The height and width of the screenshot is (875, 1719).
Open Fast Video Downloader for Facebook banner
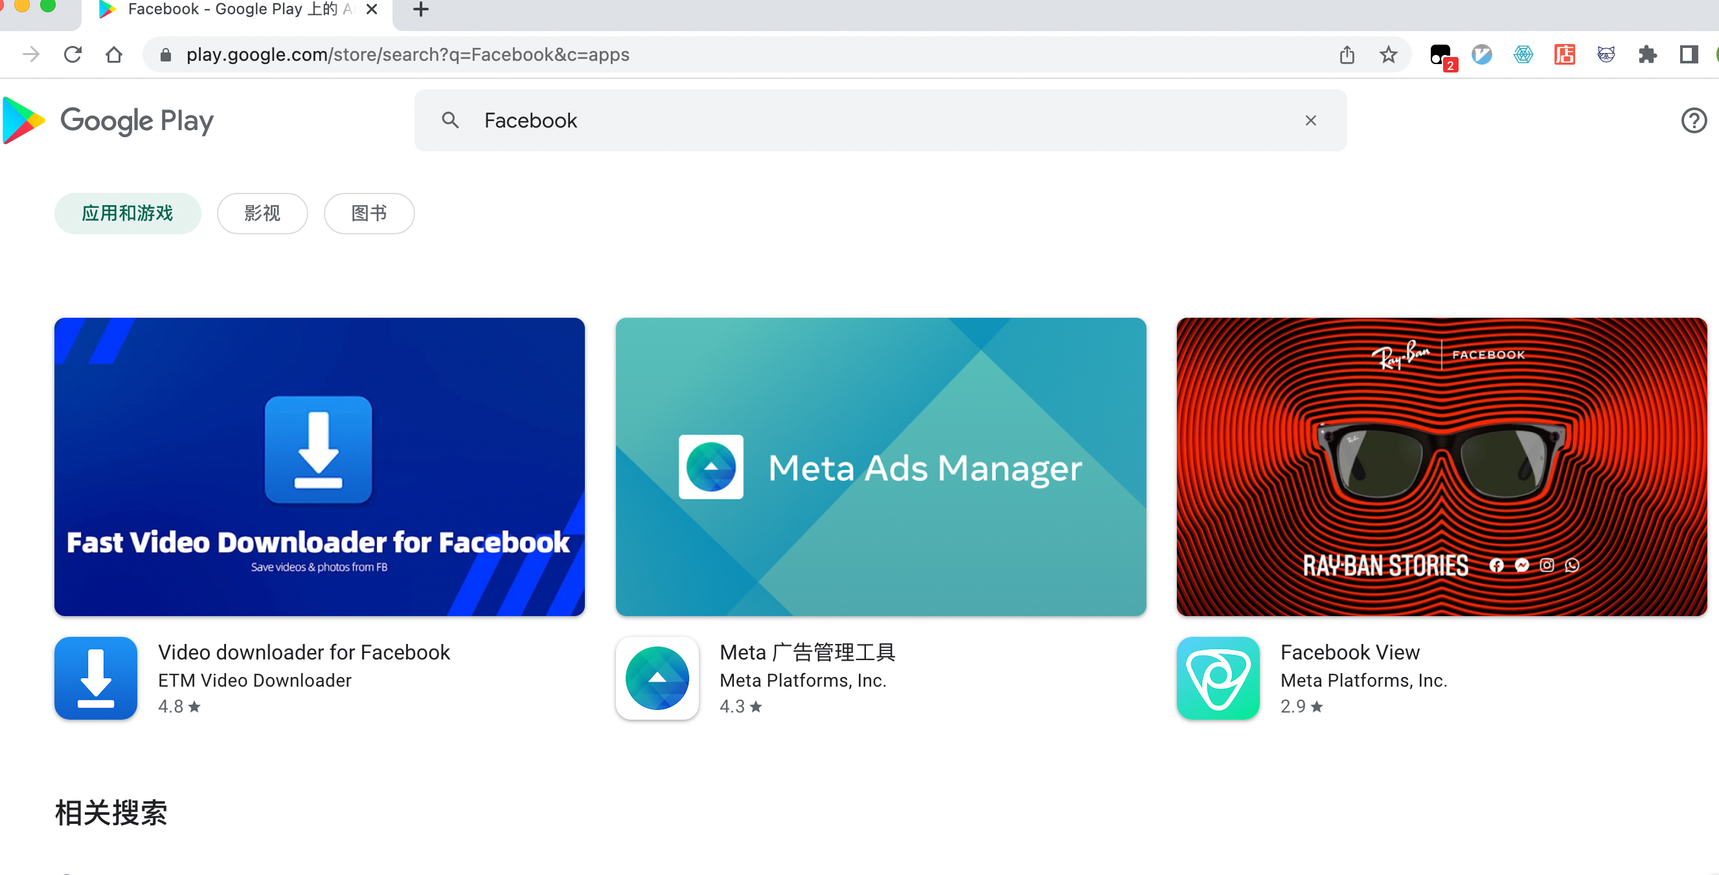coord(320,467)
